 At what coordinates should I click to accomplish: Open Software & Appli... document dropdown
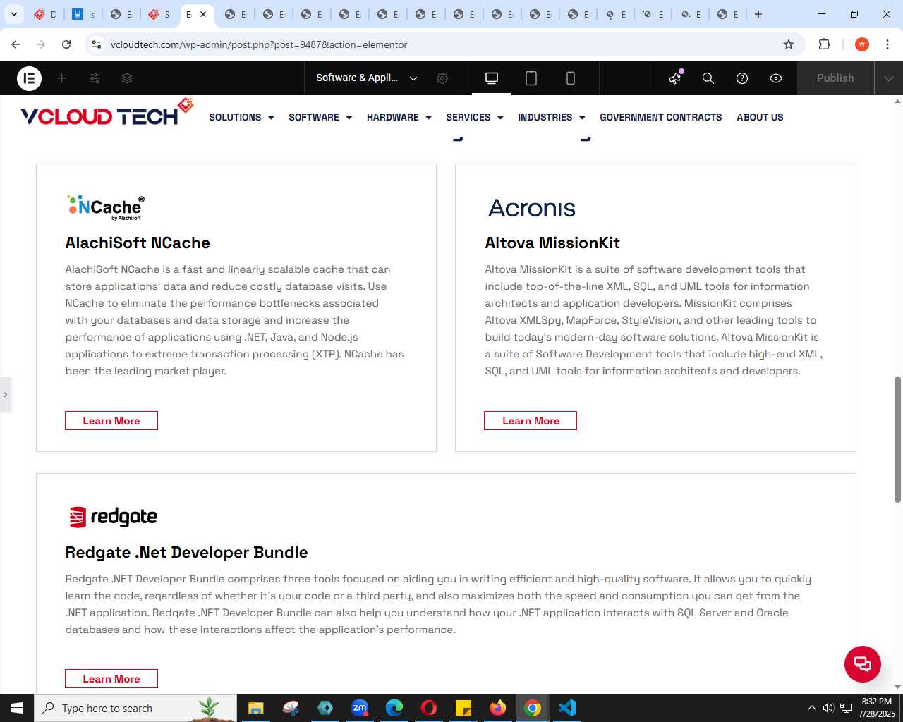click(x=367, y=78)
